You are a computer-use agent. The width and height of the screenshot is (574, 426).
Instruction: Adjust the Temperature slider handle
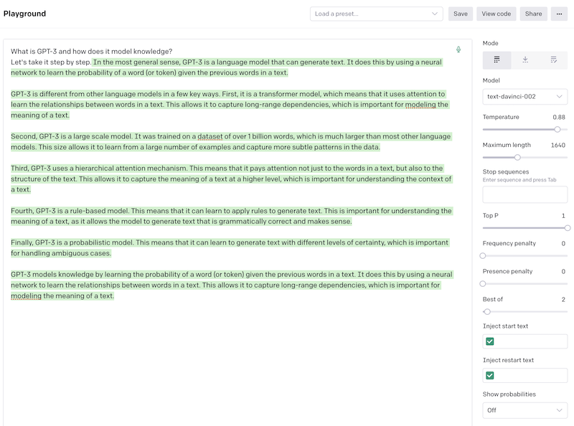[x=557, y=129]
